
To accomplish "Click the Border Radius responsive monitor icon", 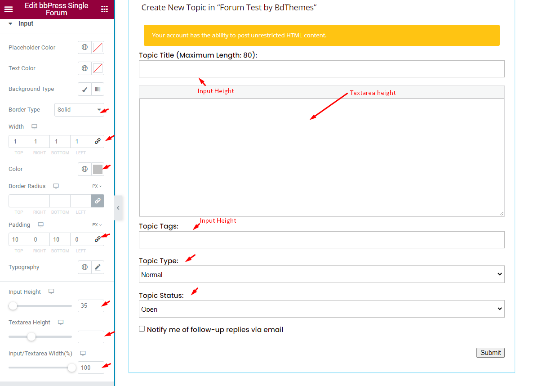I will (x=56, y=186).
